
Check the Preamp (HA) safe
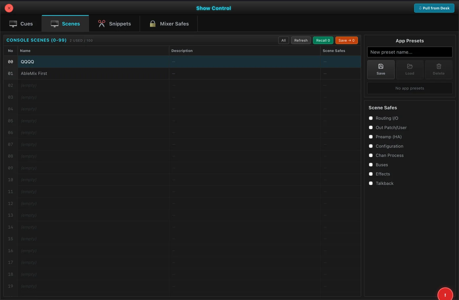pyautogui.click(x=371, y=137)
